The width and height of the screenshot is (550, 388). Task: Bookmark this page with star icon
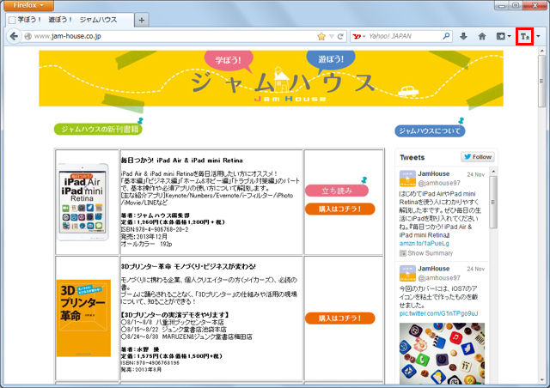coord(321,36)
